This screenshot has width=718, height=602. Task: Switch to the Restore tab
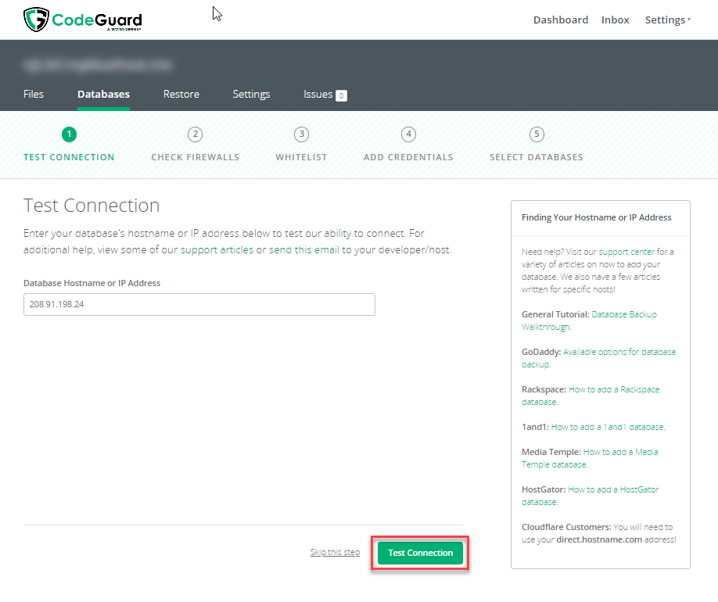181,95
